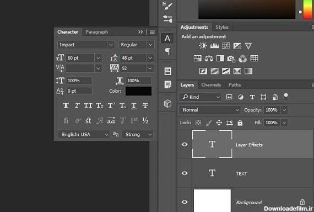The width and height of the screenshot is (314, 212).
Task: Add a Black & White adjustment
Action: [x=220, y=59]
